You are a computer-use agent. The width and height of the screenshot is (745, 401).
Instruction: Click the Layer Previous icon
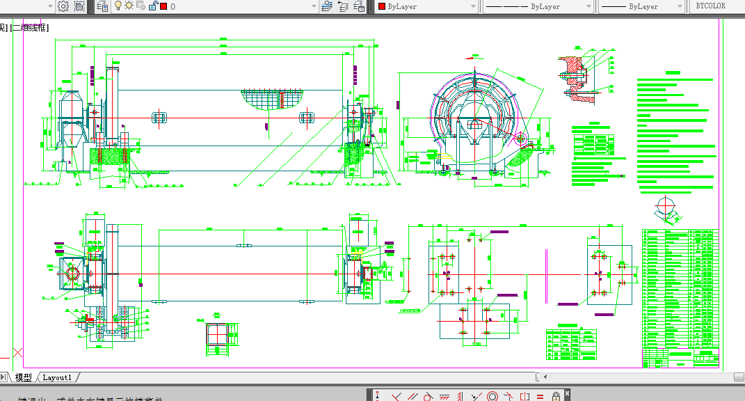tap(343, 6)
